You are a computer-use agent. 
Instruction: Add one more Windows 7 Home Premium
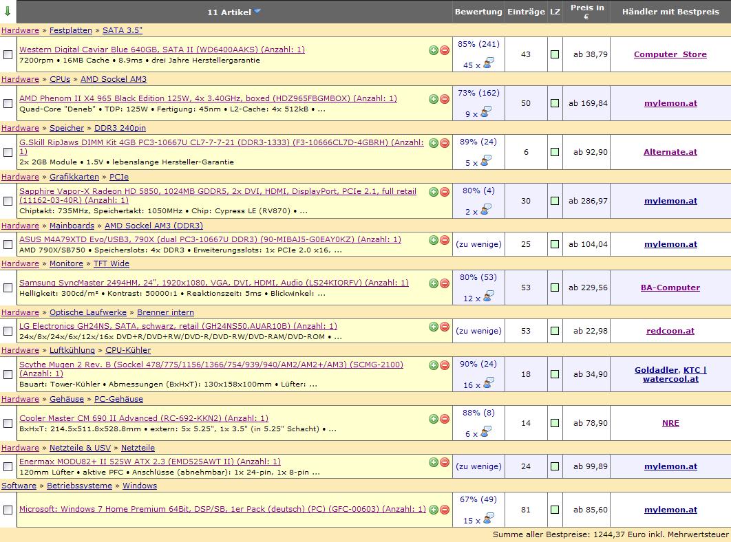tap(434, 510)
